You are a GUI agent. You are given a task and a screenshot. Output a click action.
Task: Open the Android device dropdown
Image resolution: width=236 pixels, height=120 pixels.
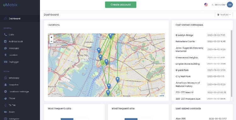click(224, 15)
